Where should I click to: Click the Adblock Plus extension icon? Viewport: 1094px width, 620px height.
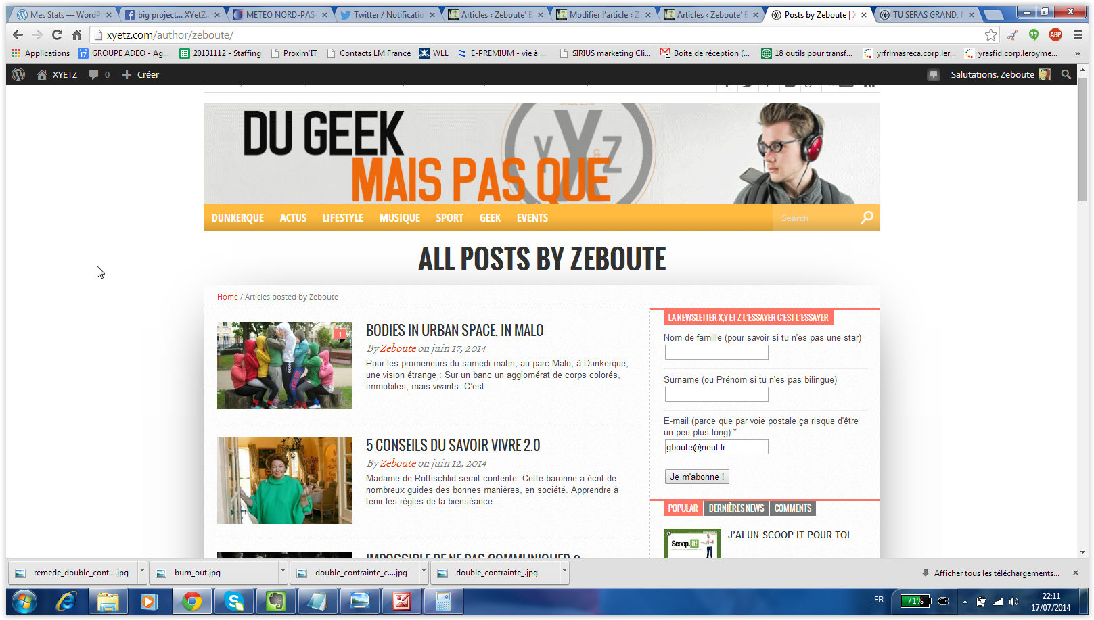(x=1055, y=34)
